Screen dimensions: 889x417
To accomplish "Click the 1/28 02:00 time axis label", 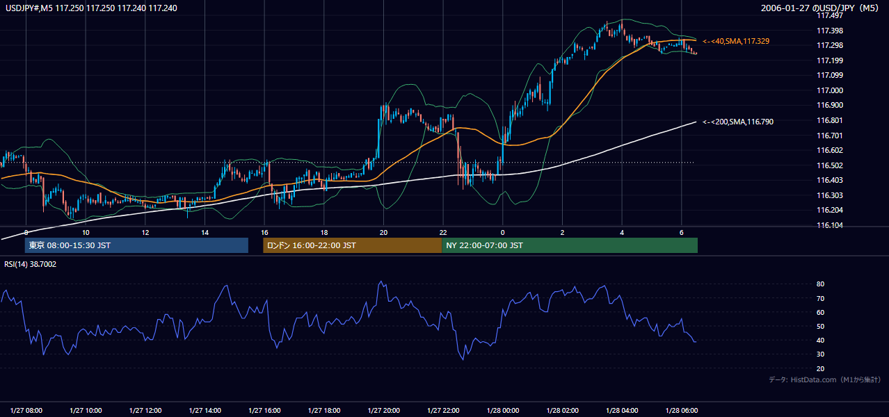I will [563, 410].
